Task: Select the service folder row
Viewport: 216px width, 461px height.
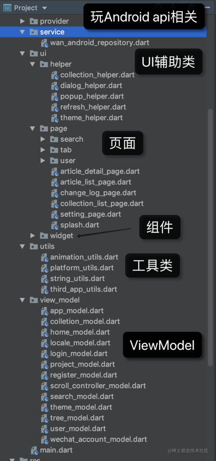Action: click(103, 32)
